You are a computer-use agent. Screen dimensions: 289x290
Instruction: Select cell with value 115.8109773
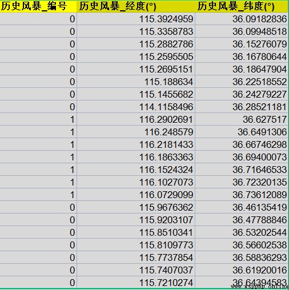pos(136,245)
